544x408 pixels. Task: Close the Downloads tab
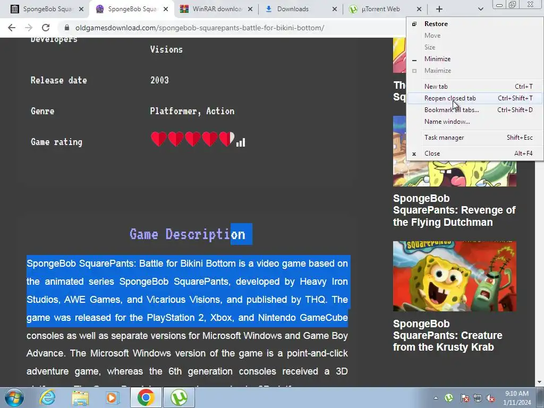click(335, 10)
